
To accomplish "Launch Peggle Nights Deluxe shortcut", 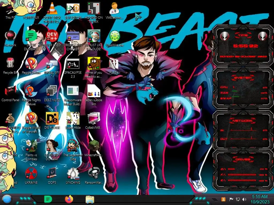I will pos(31,95).
